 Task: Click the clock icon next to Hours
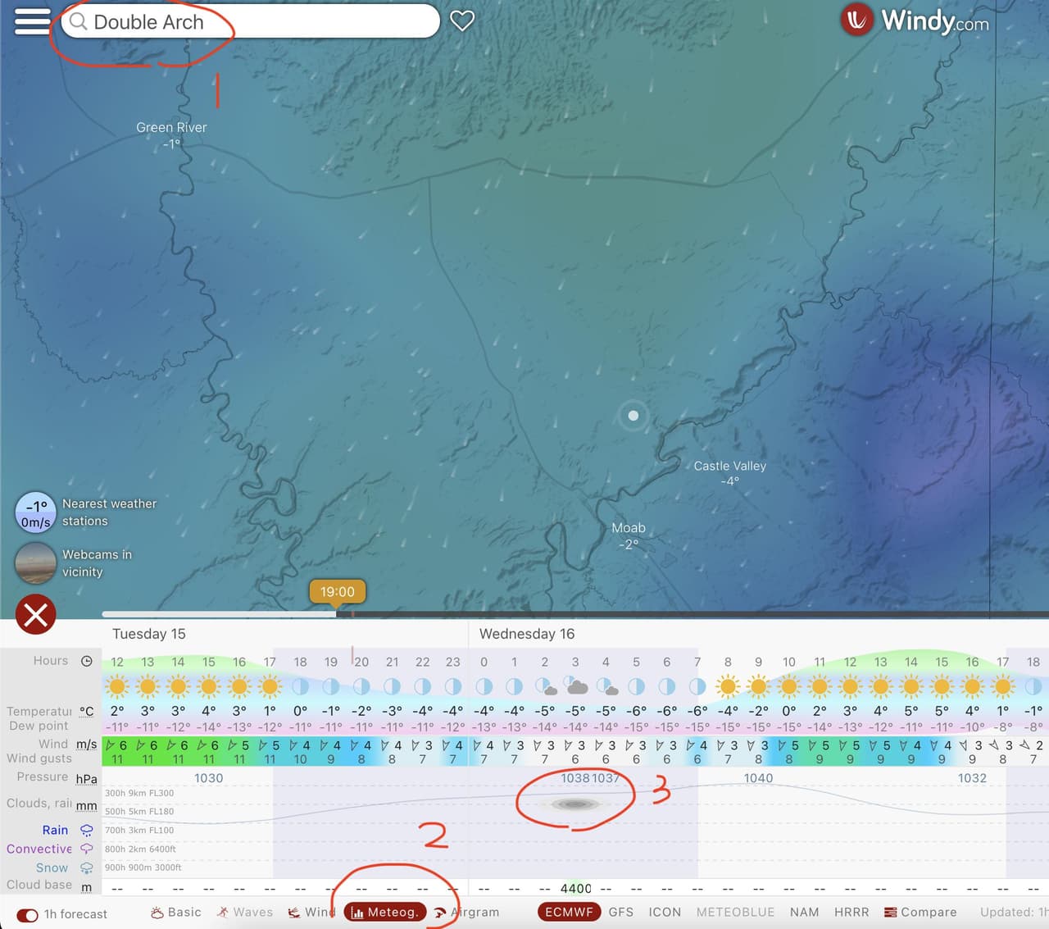coord(87,661)
